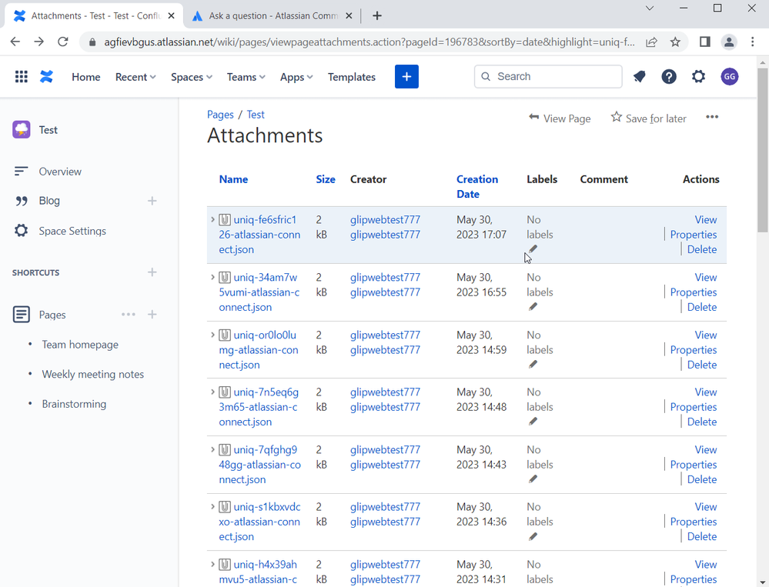The image size is (769, 587).
Task: Edit labels pencil for uniq-fe6sfric126 attachment
Action: (533, 249)
